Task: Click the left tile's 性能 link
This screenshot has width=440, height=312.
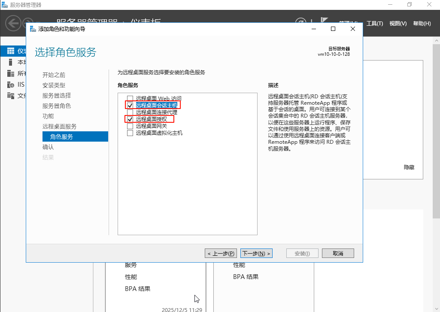Action: (x=131, y=277)
